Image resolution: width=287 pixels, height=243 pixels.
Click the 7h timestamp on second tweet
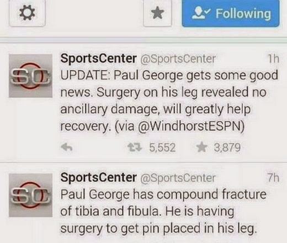coord(273,178)
